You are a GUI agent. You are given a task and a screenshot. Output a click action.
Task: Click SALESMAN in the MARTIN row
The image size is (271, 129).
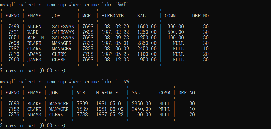point(63,38)
